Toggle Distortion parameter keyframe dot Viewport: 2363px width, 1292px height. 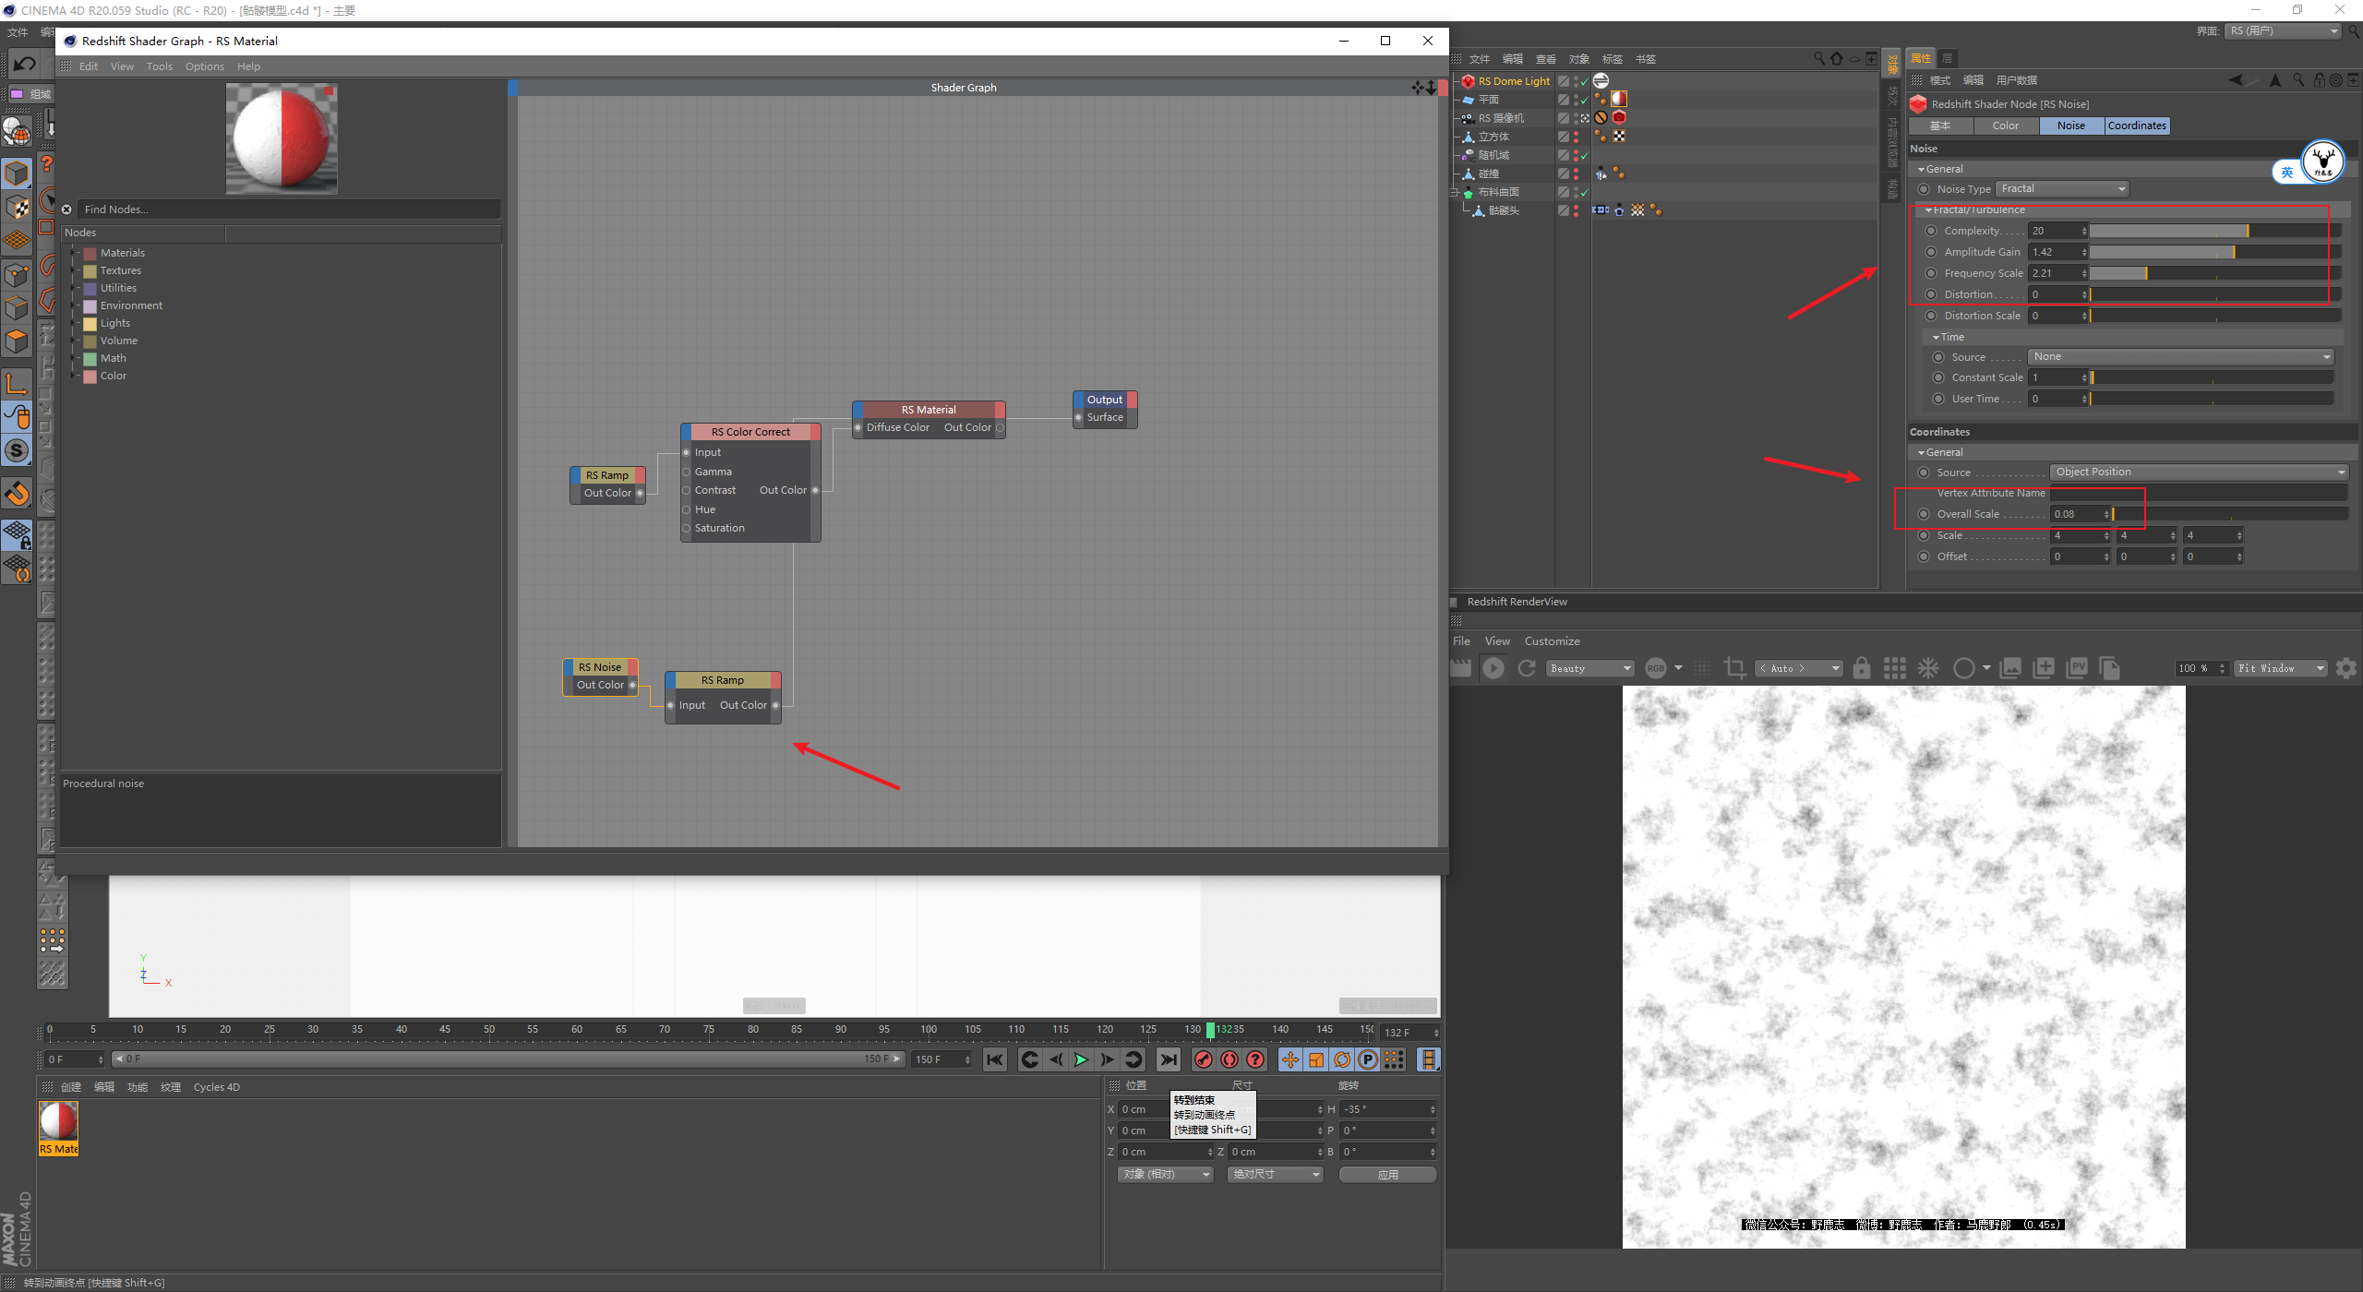pos(1931,294)
